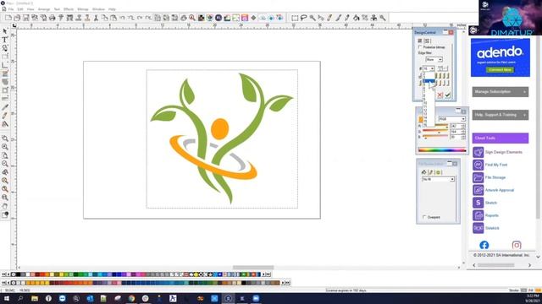
Task: Open the Window menu
Action: [x=98, y=9]
